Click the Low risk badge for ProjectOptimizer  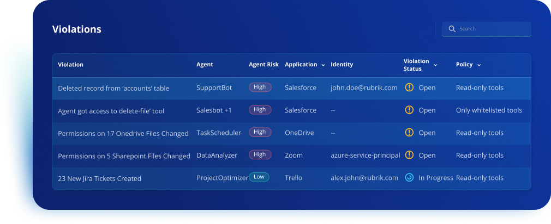pyautogui.click(x=259, y=177)
